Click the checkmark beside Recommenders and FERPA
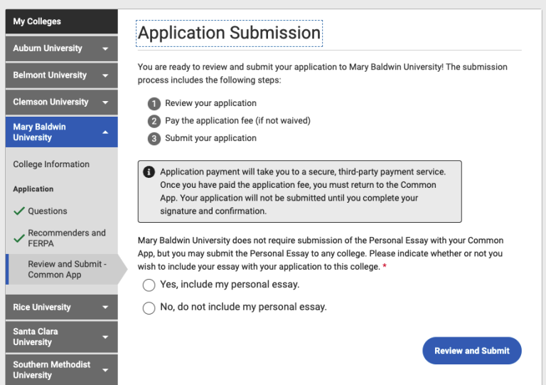Screen dimensions: 546x385 point(18,238)
